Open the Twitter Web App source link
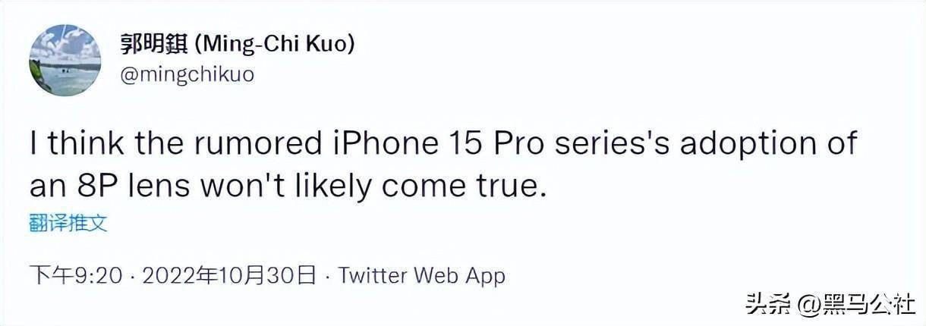 pos(421,275)
